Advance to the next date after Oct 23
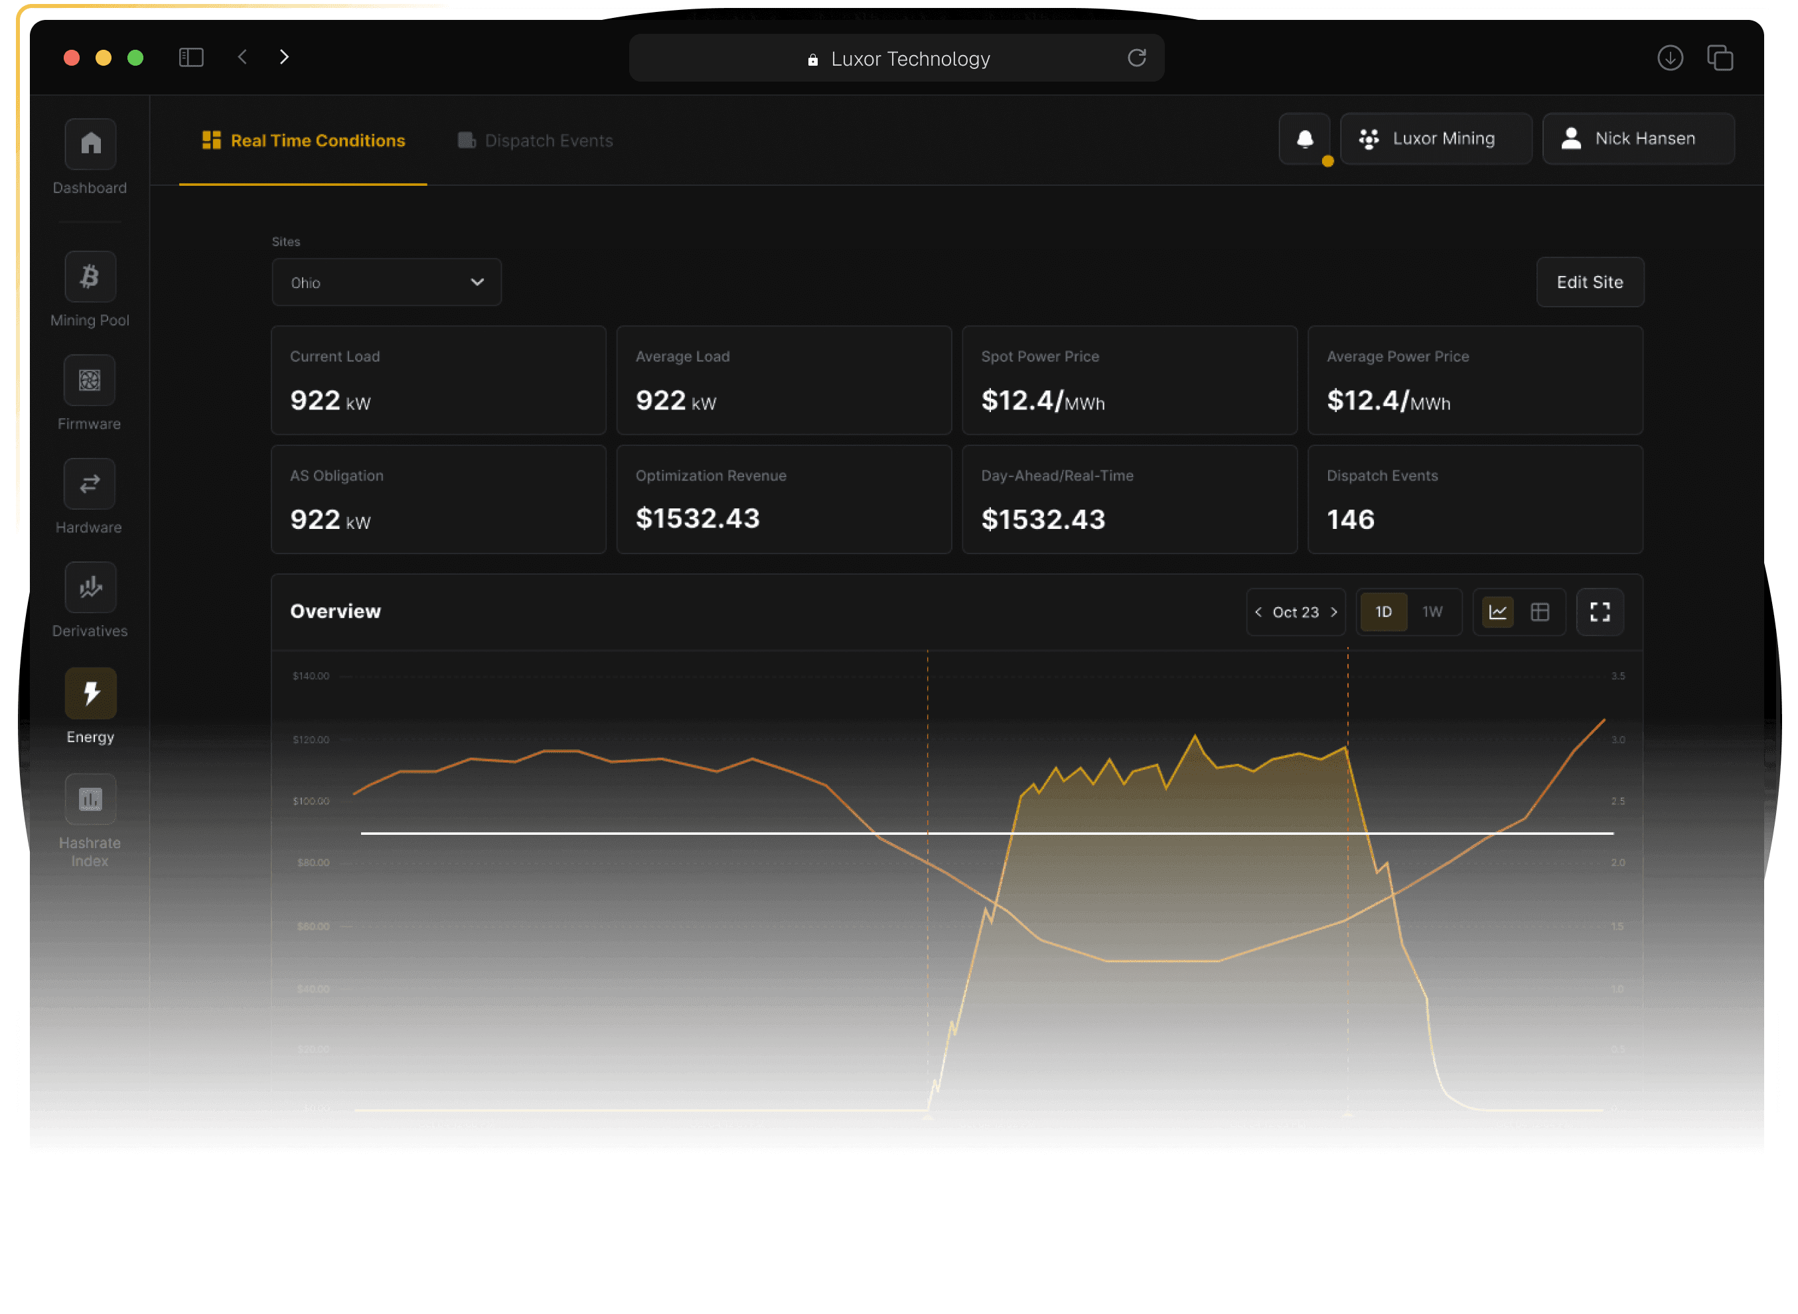 pos(1334,612)
